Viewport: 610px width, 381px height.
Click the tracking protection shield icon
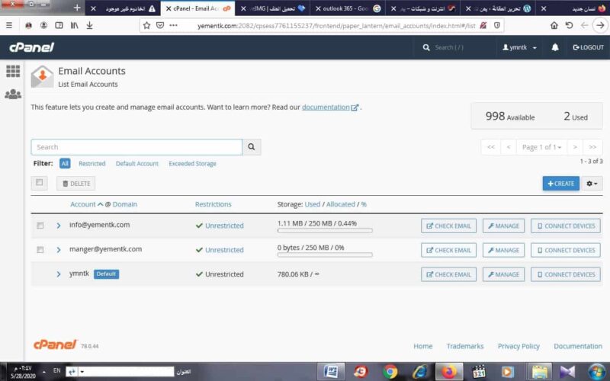click(497, 25)
